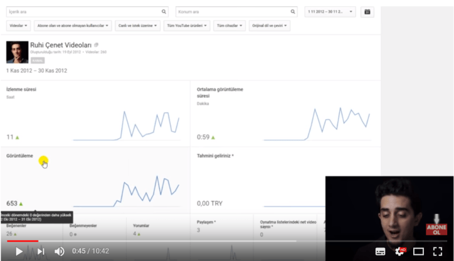Expand the Tüm cihazlar dropdown
This screenshot has width=454, height=261.
pos(230,26)
